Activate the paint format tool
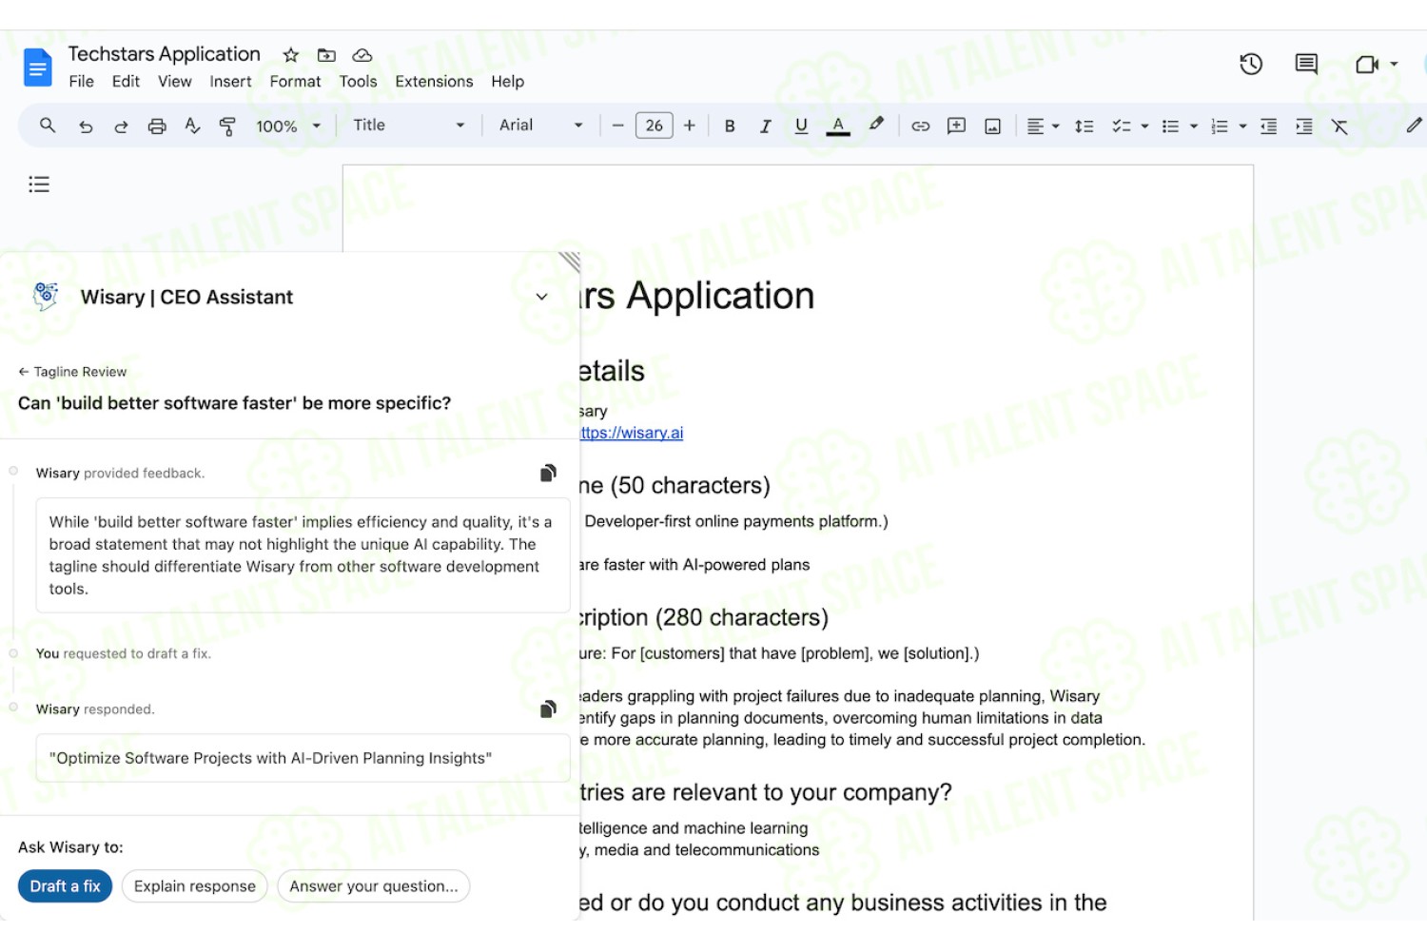This screenshot has height=951, width=1427. [227, 126]
